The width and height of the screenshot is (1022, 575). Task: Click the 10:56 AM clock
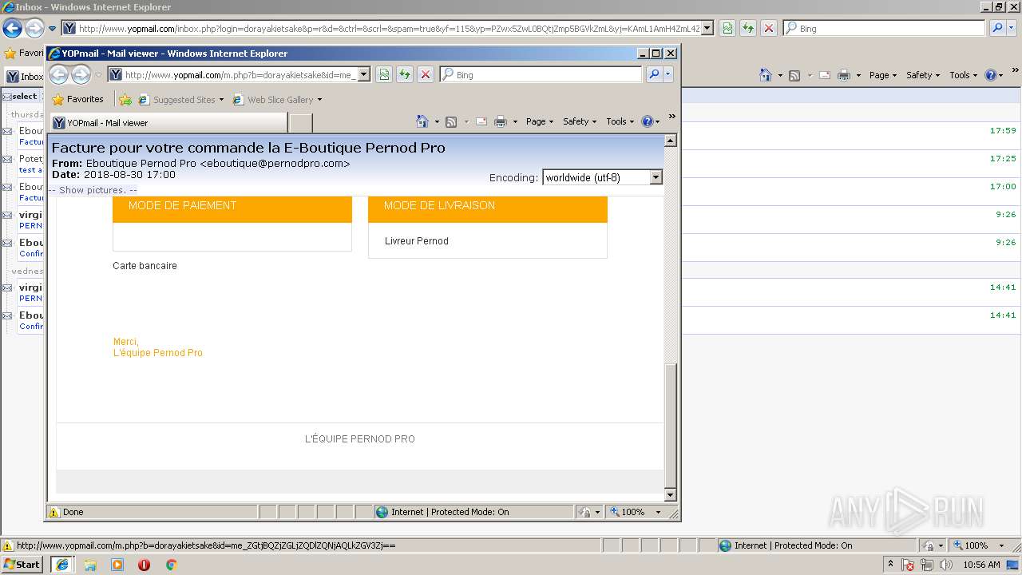[x=981, y=565]
